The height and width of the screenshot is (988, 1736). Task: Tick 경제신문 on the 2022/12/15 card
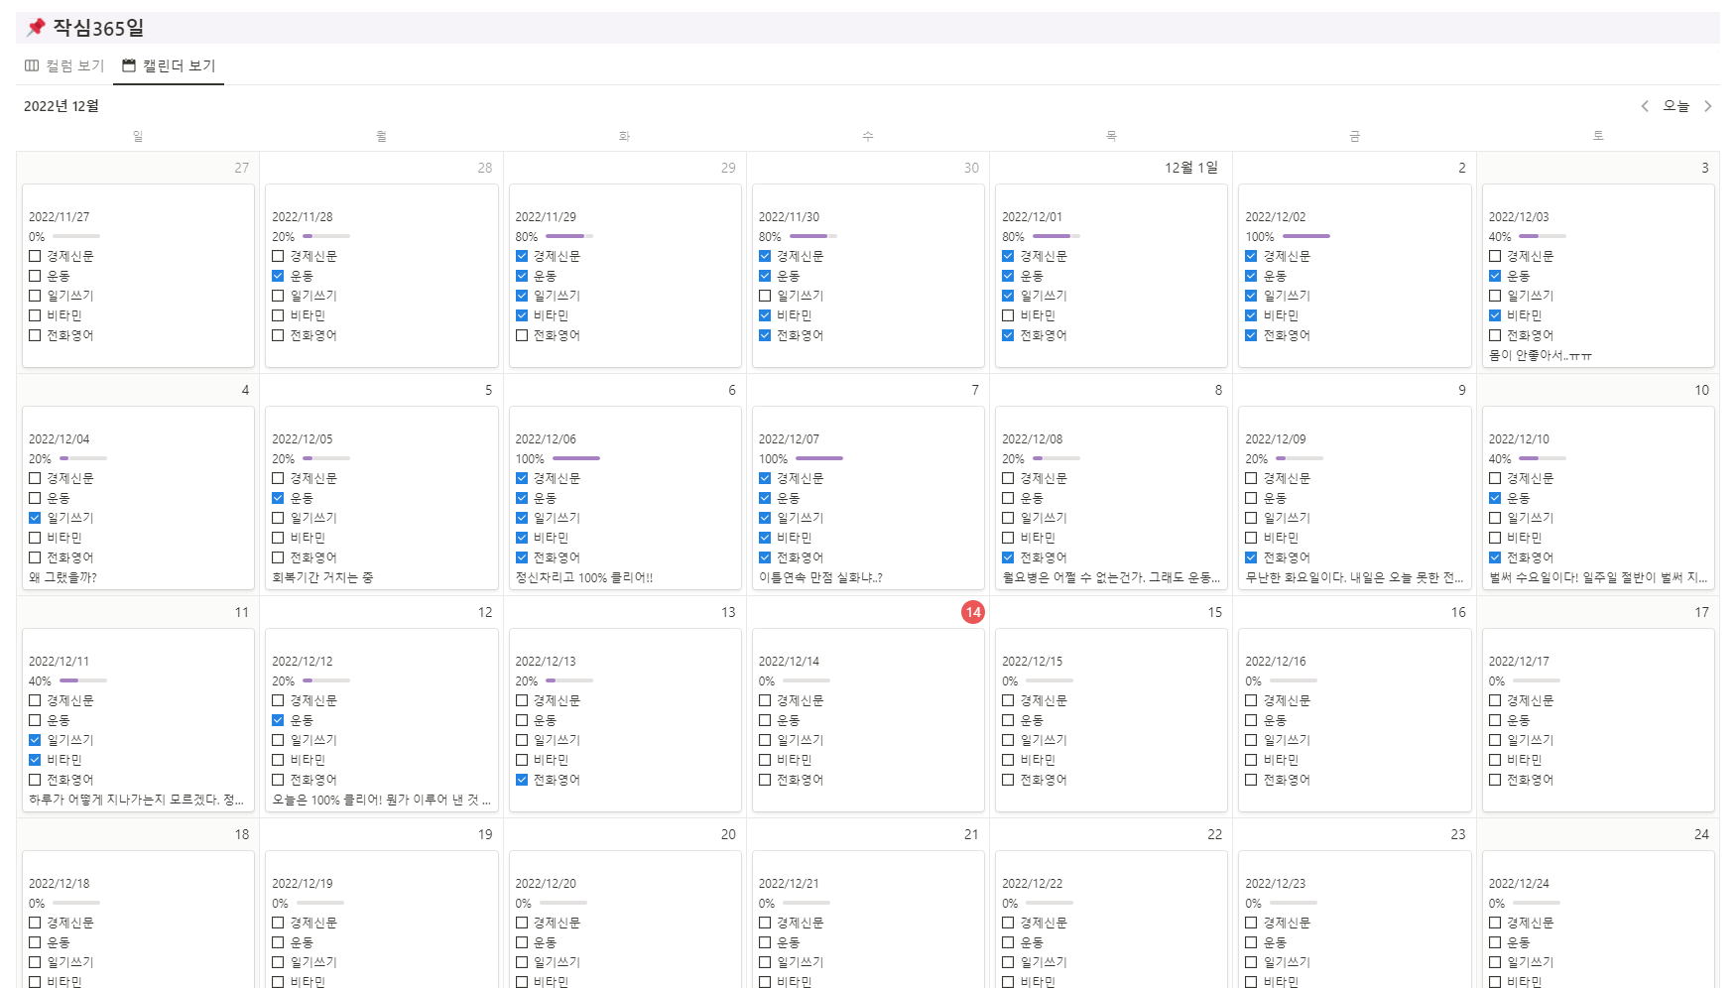point(1008,700)
